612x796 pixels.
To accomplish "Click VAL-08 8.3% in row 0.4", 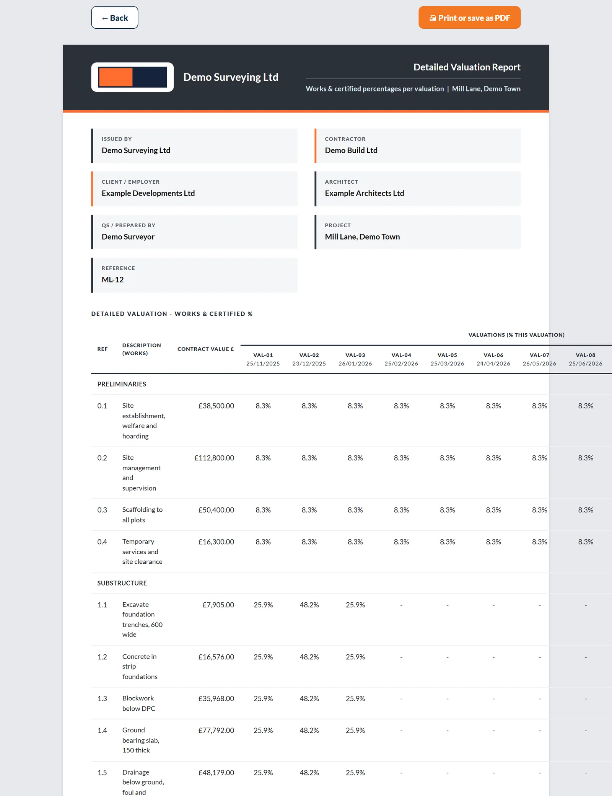I will 586,542.
